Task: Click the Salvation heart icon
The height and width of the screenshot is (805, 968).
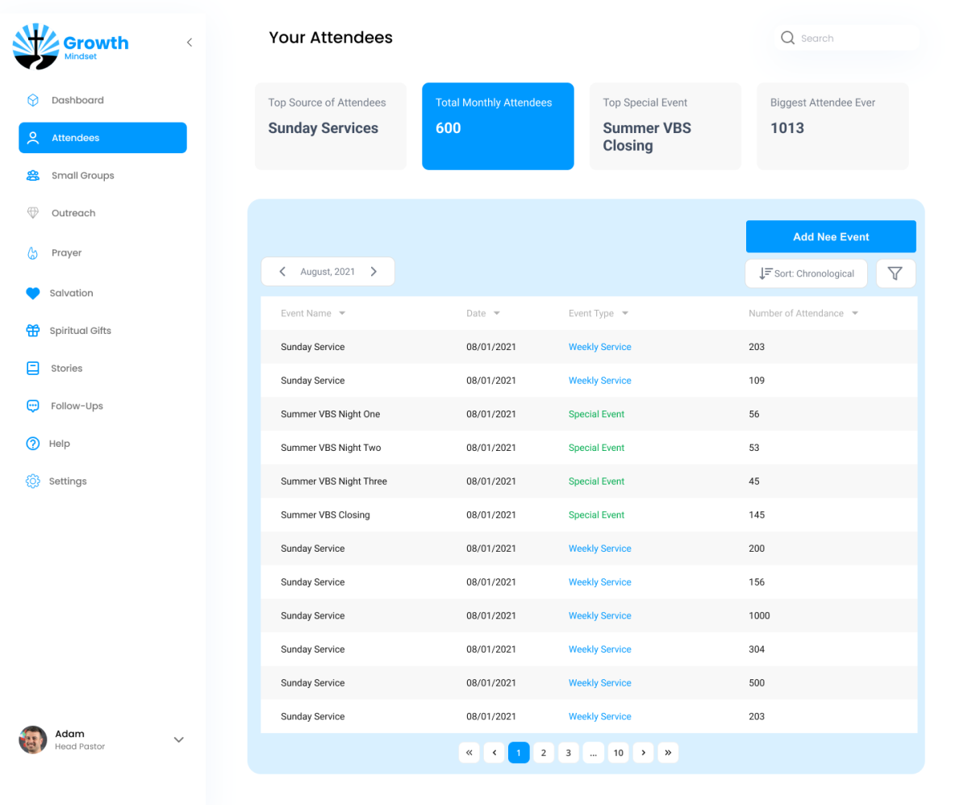Action: click(x=33, y=294)
